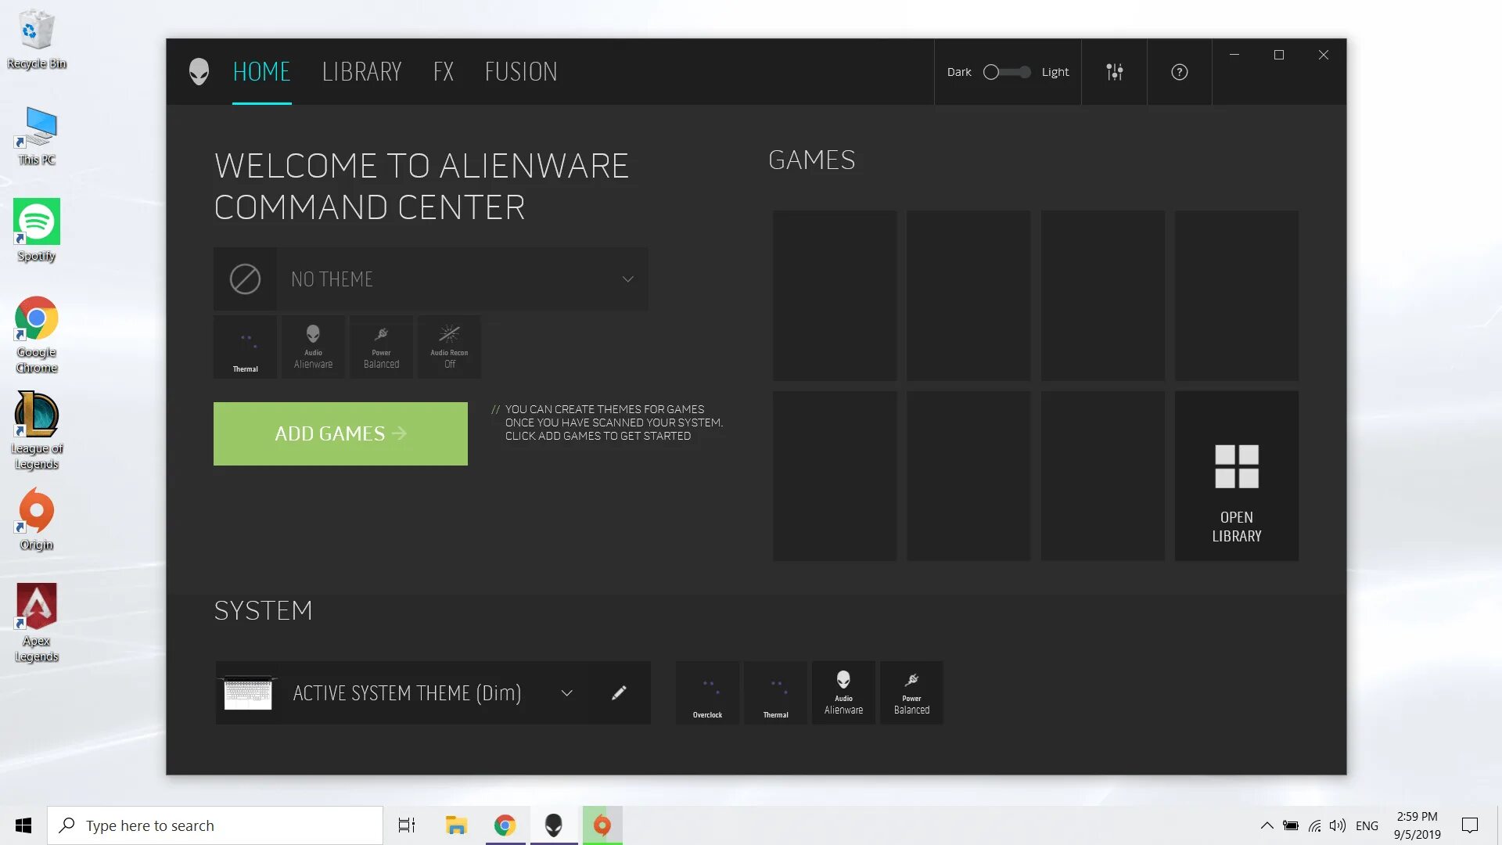
Task: Select the System Thermal tile
Action: [775, 693]
